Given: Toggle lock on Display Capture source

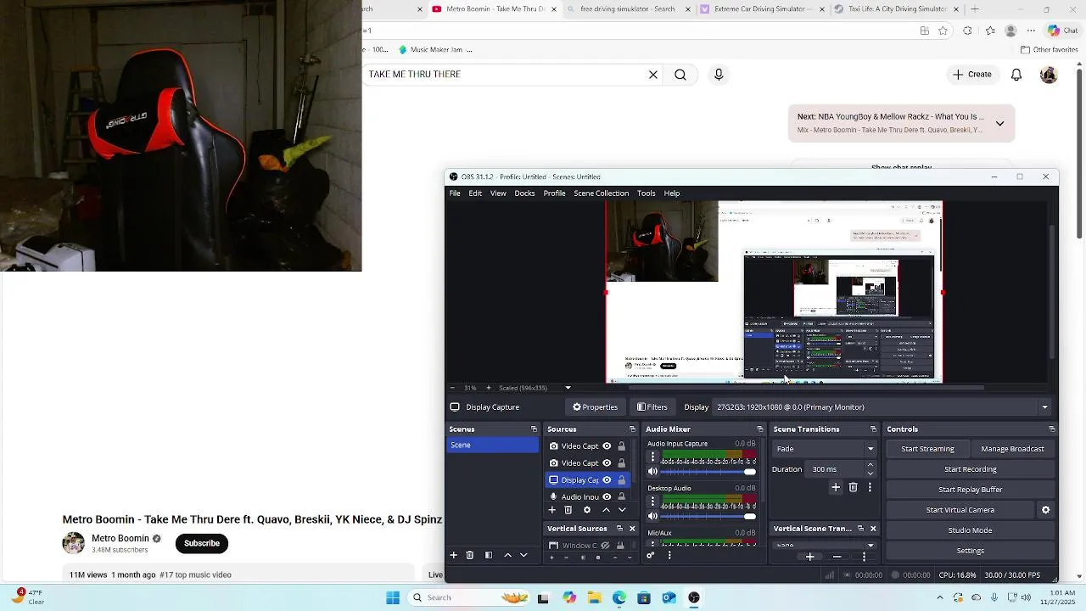Looking at the screenshot, I should pyautogui.click(x=621, y=480).
